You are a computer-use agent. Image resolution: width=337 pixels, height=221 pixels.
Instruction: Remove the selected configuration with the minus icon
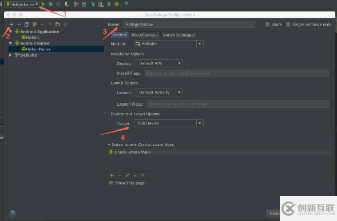tap(19, 24)
